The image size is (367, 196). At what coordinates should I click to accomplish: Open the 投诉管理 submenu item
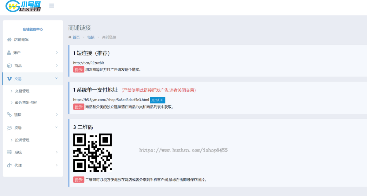coord(22,140)
